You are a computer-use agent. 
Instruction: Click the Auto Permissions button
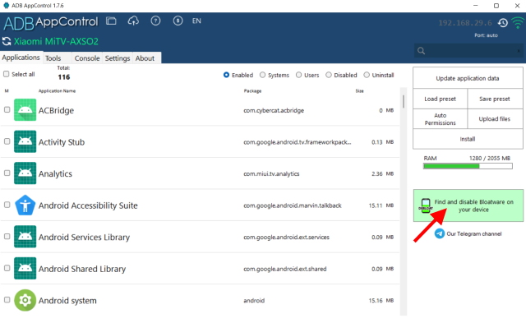pos(441,119)
